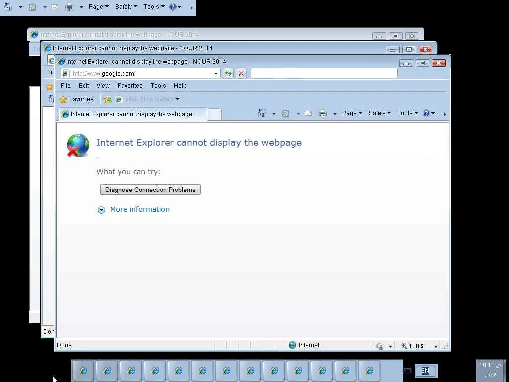This screenshot has width=509, height=382.
Task: Open Print dropdown arrow in front window
Action: pos(335,114)
